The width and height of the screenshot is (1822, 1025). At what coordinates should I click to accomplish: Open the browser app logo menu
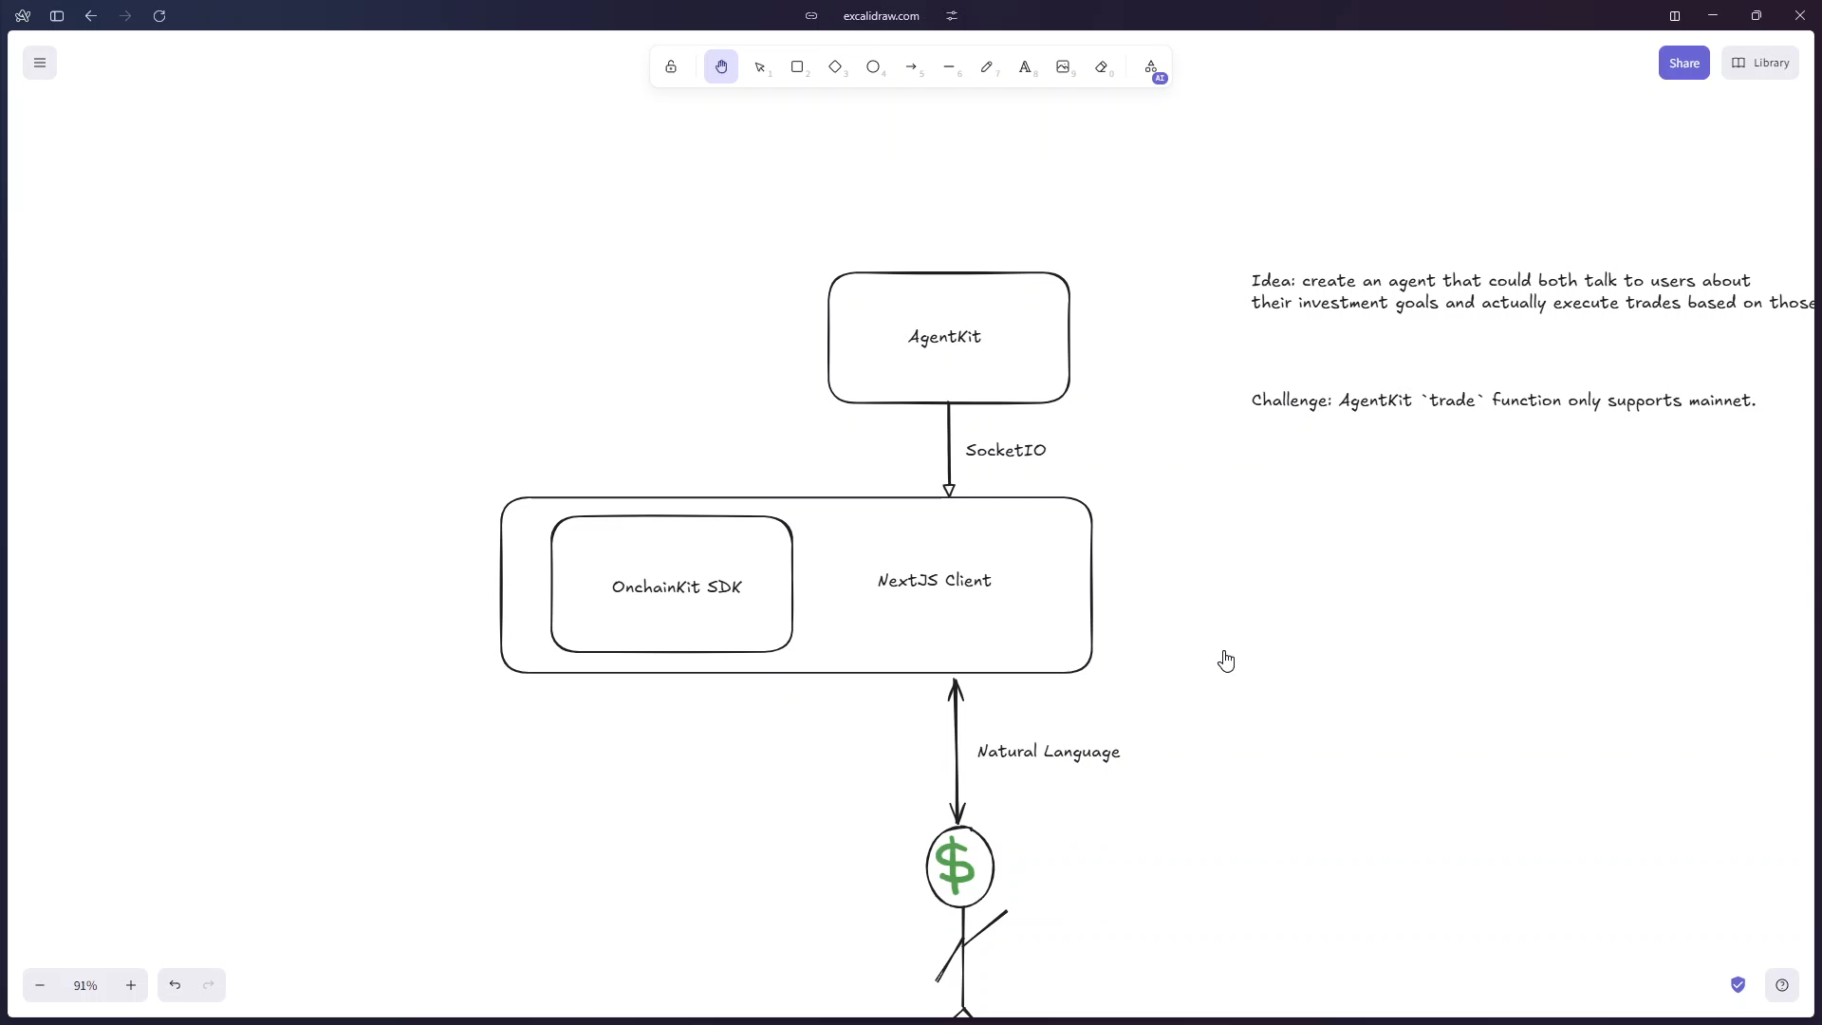tap(23, 15)
